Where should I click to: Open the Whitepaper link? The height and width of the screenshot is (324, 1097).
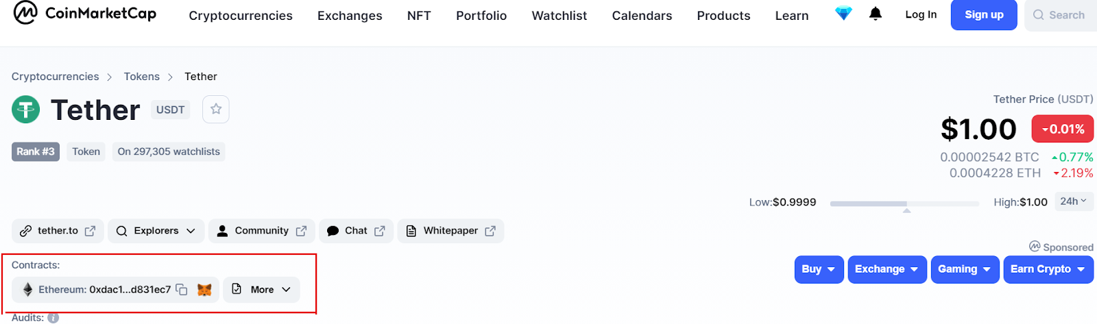pos(450,231)
